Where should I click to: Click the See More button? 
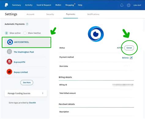[27, 82]
